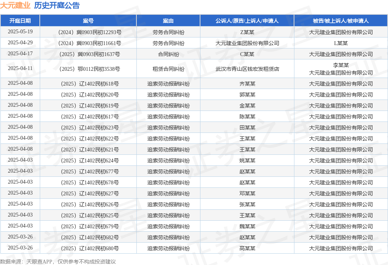Click the 大元建业 title text
Image resolution: width=388 pixels, height=265 pixels.
click(15, 5)
